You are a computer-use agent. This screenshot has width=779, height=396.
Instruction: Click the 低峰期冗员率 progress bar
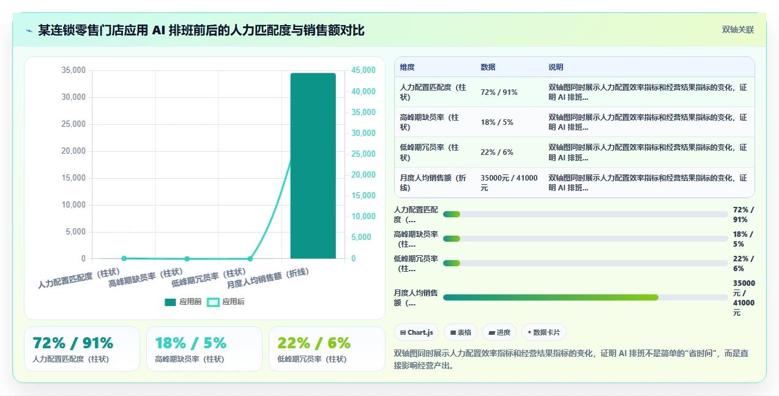585,263
